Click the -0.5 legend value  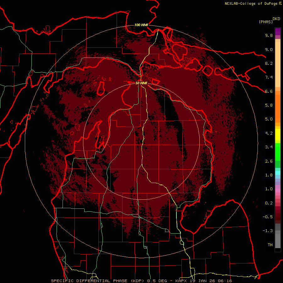coord(268,217)
